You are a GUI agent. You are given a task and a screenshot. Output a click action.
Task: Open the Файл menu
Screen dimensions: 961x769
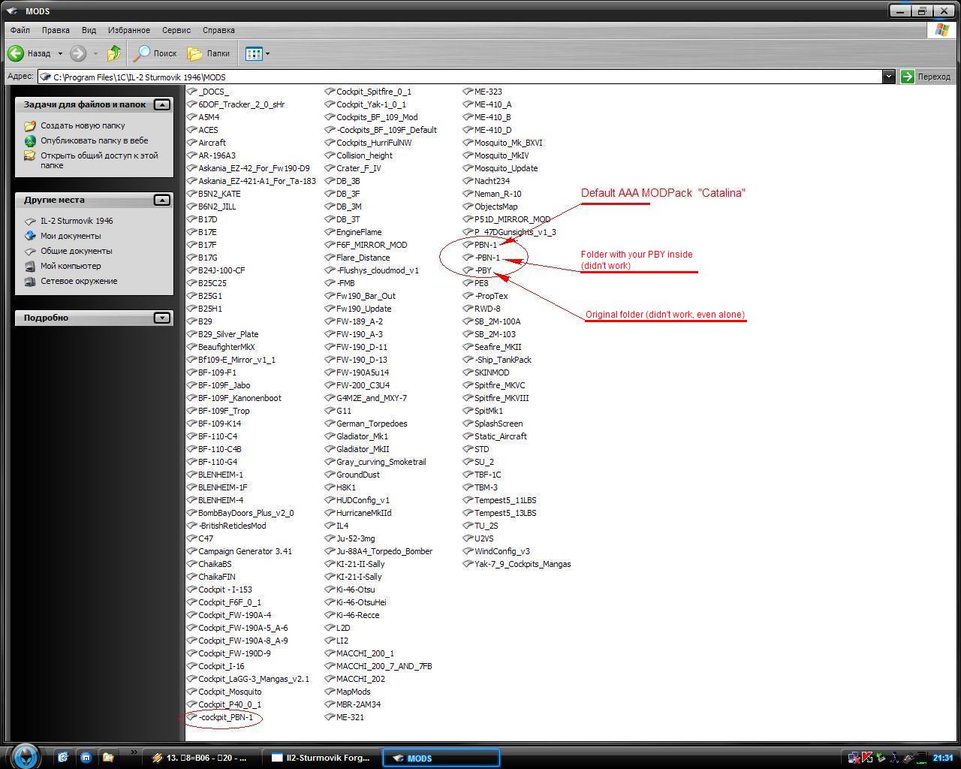(20, 30)
